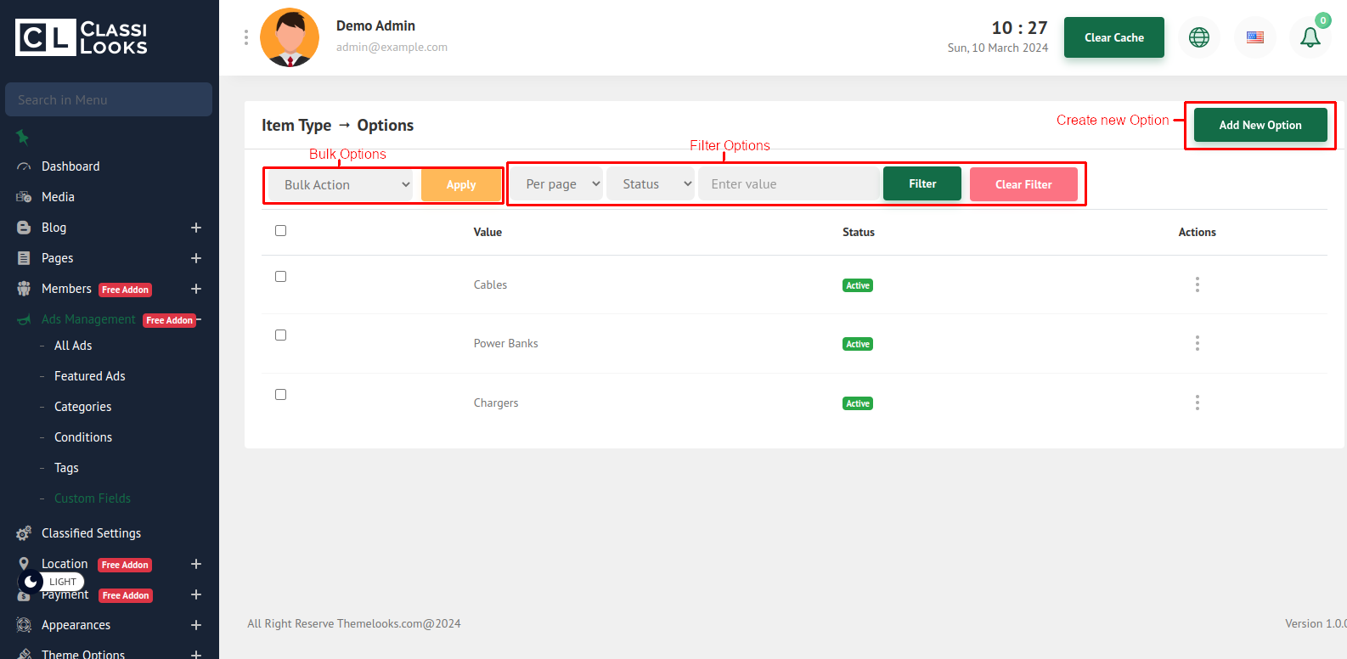Open actions menu for Power Banks row
This screenshot has width=1347, height=659.
pyautogui.click(x=1197, y=343)
